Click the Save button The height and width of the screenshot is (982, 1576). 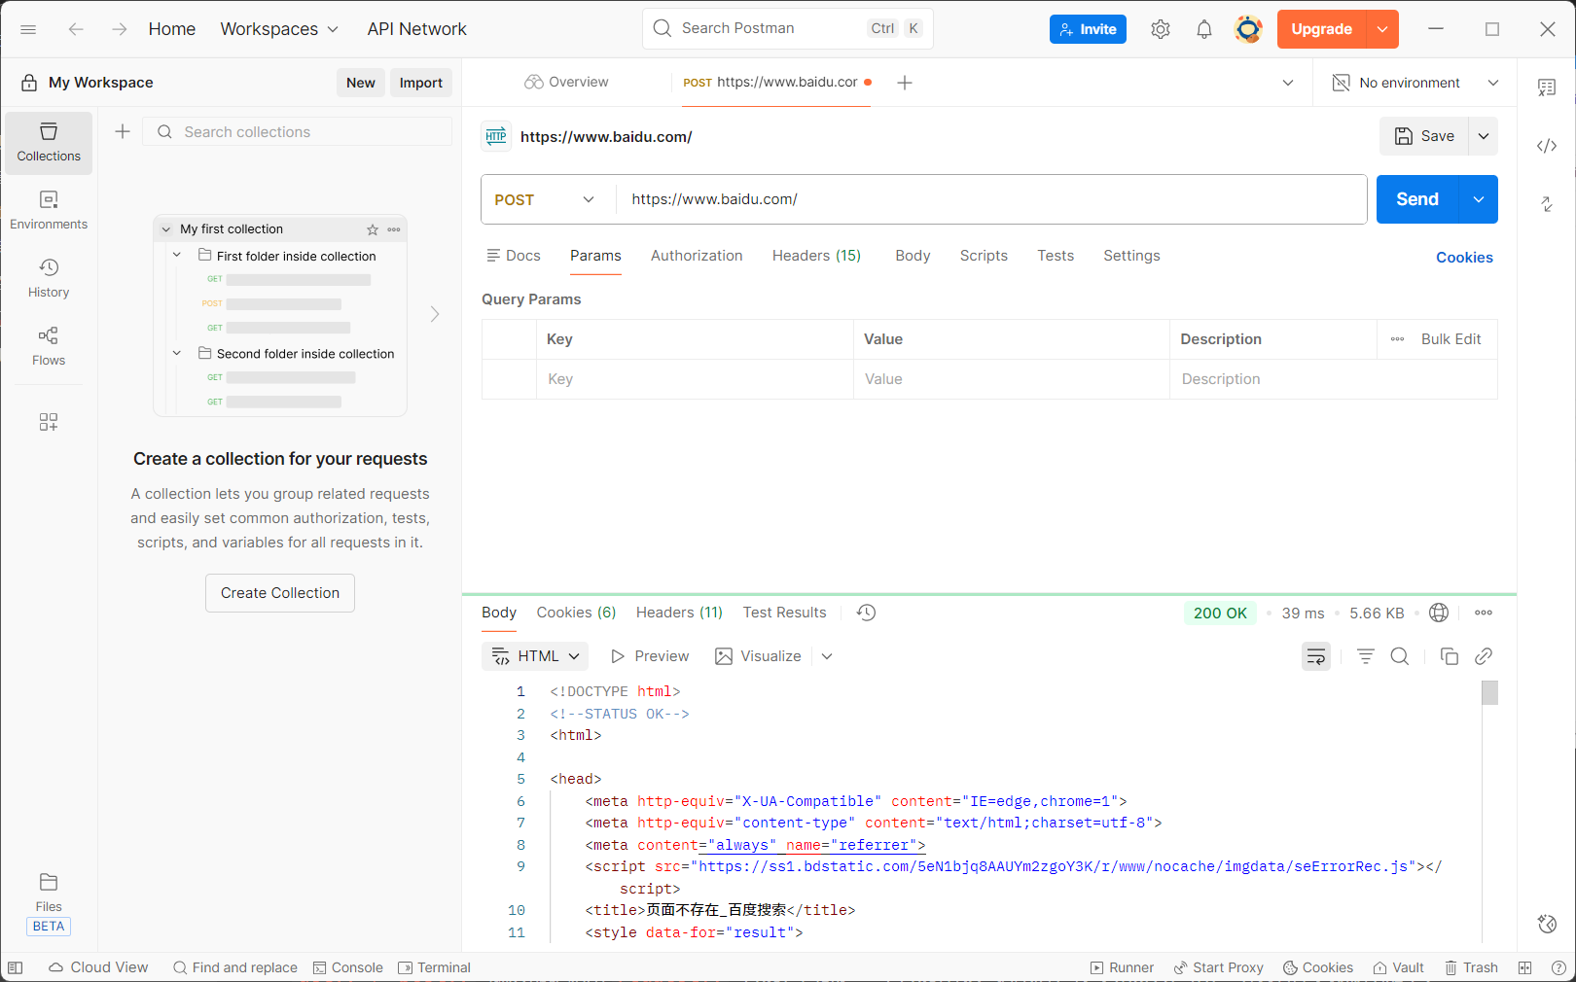click(x=1424, y=136)
